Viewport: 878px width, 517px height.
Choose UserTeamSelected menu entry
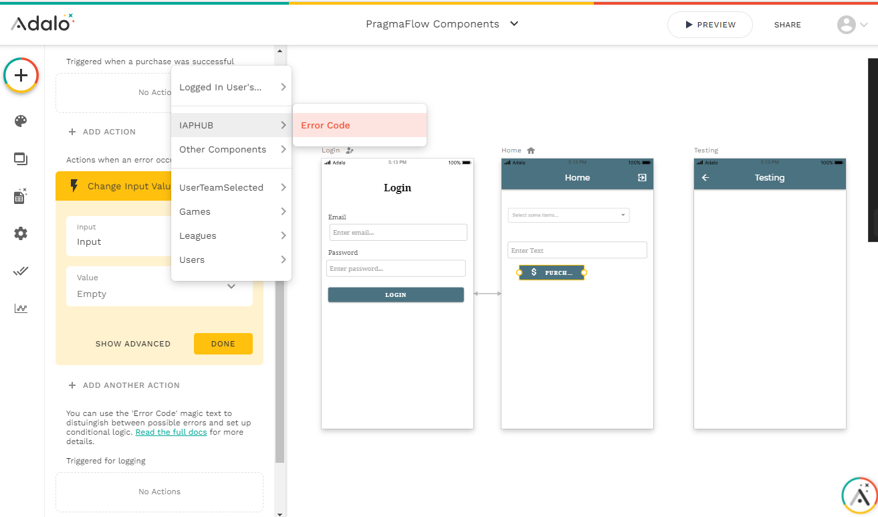(231, 187)
